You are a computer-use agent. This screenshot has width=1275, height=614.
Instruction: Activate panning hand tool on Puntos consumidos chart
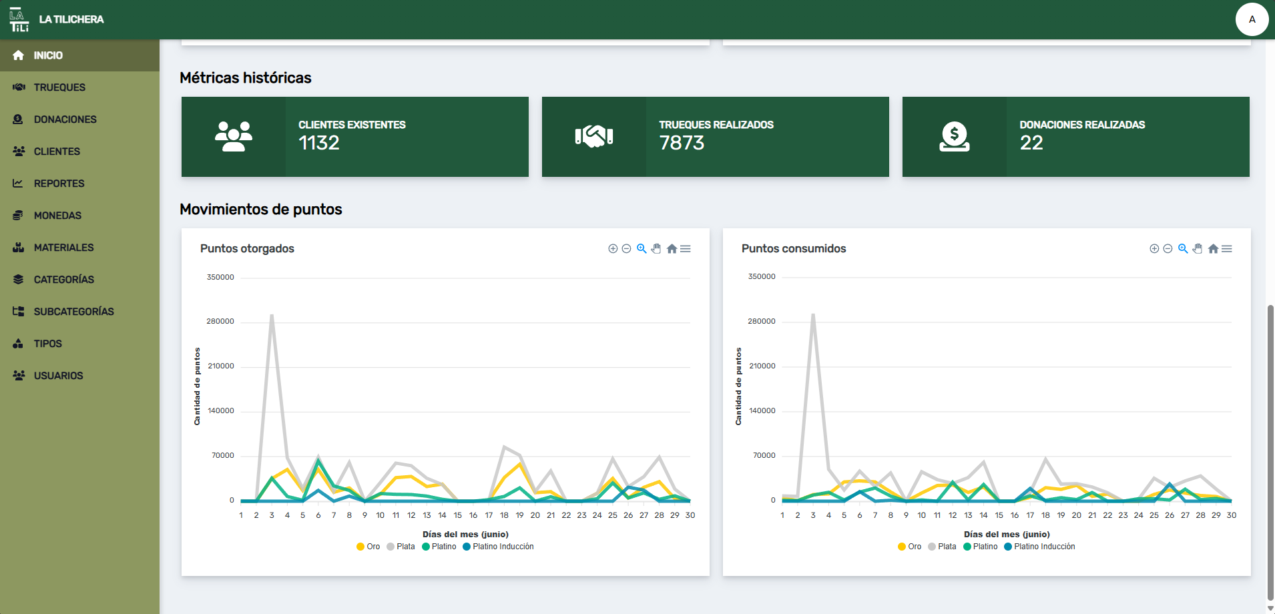[1198, 249]
